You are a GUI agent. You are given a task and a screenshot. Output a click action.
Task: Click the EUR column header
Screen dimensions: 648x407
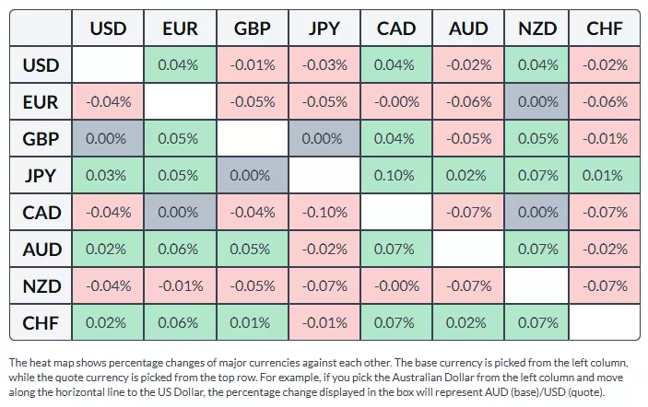[x=179, y=29]
